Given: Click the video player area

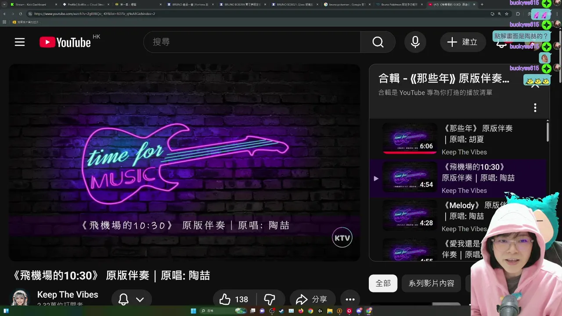Looking at the screenshot, I should [x=184, y=162].
